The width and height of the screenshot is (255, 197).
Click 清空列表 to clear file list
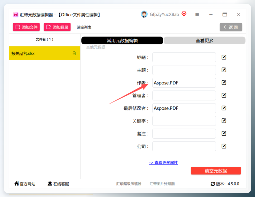tap(84, 27)
